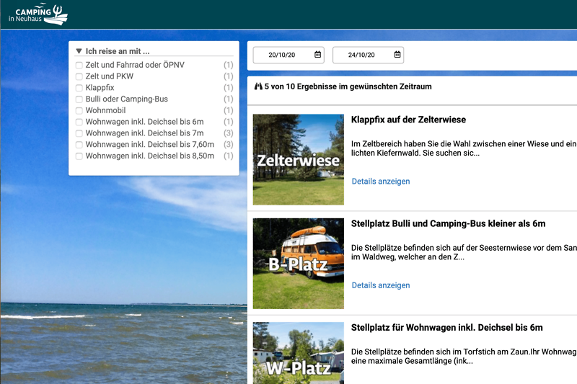Viewport: 577px width, 384px height.
Task: Tick the 'Zelt und PKW' checkbox
Action: tap(79, 77)
